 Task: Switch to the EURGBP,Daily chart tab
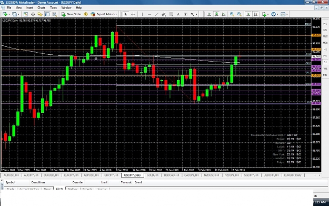[293, 175]
